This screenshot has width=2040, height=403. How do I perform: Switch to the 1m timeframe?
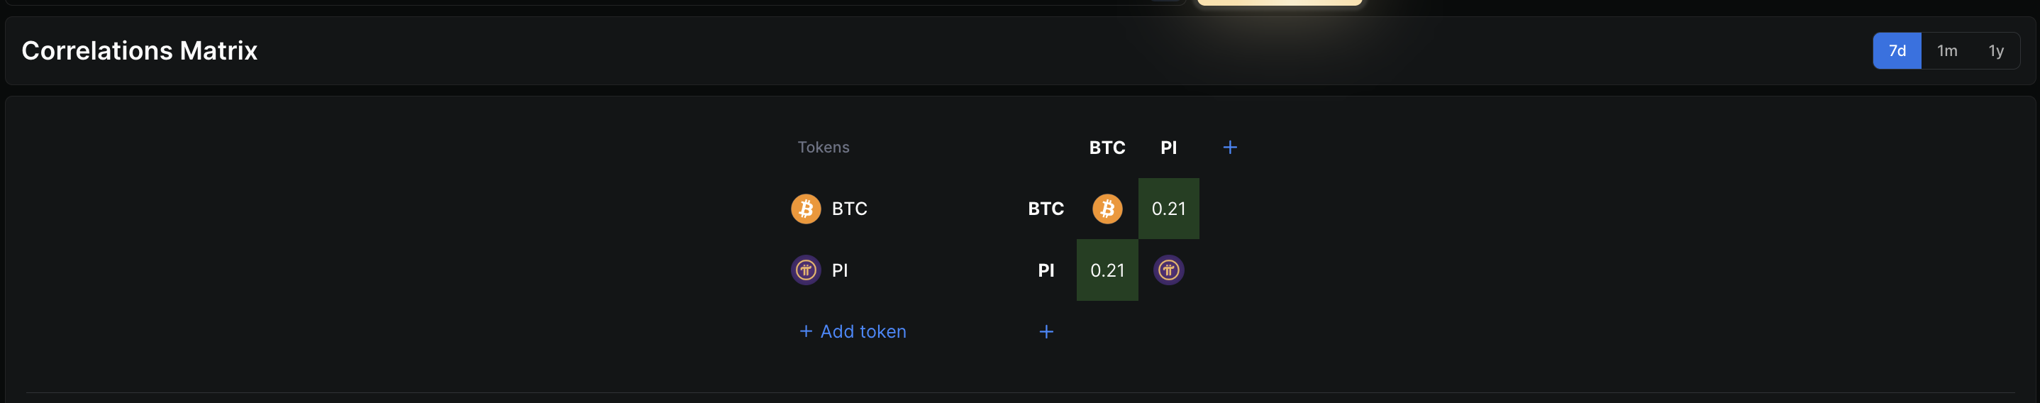[x=1946, y=50]
